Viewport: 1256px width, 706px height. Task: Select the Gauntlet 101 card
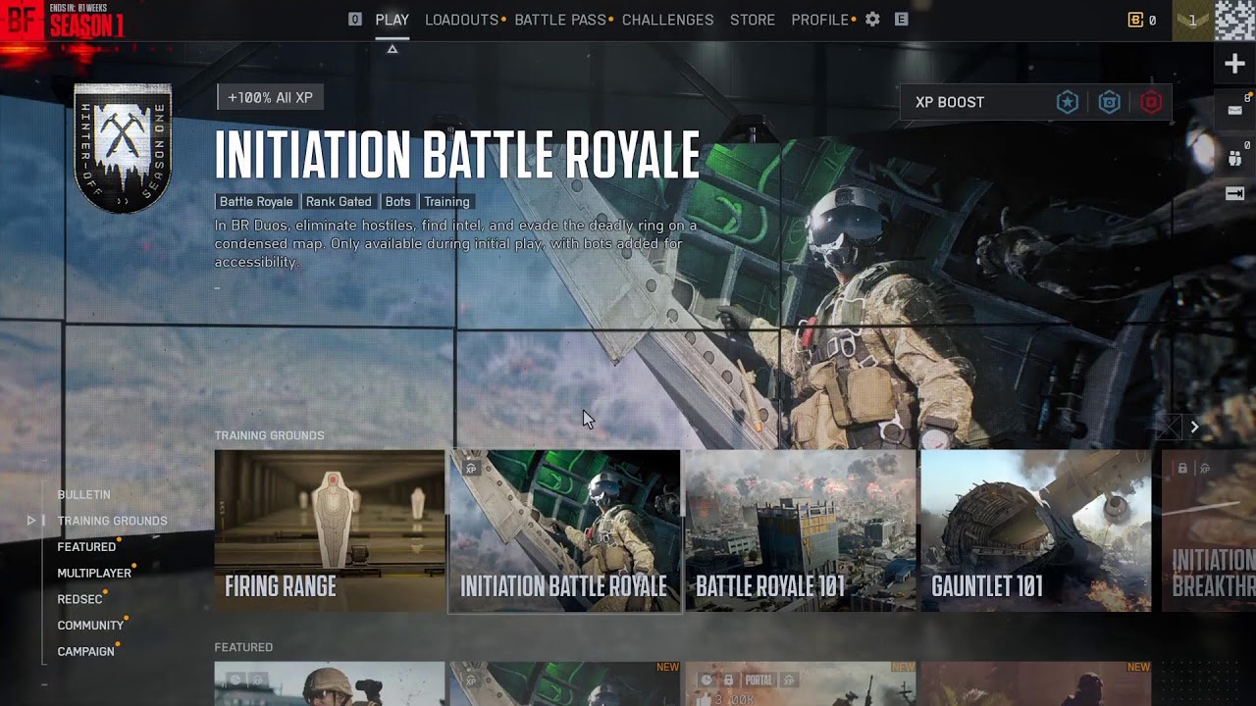[1036, 530]
